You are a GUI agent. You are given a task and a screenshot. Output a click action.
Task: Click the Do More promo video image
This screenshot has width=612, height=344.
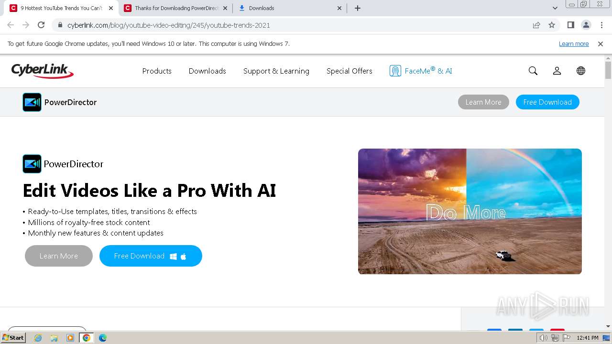click(x=470, y=211)
